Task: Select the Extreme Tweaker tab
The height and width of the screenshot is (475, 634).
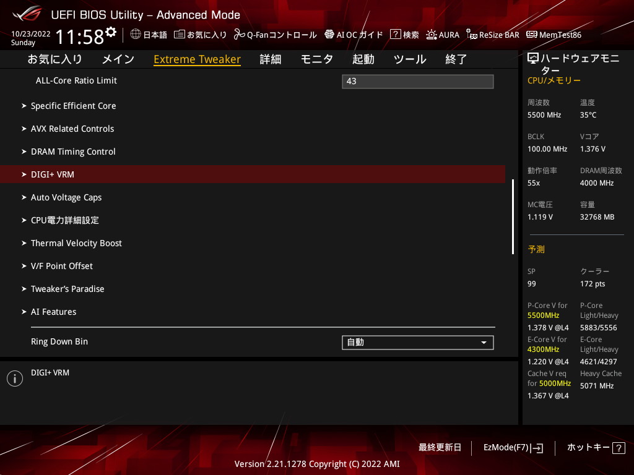Action: pyautogui.click(x=198, y=59)
